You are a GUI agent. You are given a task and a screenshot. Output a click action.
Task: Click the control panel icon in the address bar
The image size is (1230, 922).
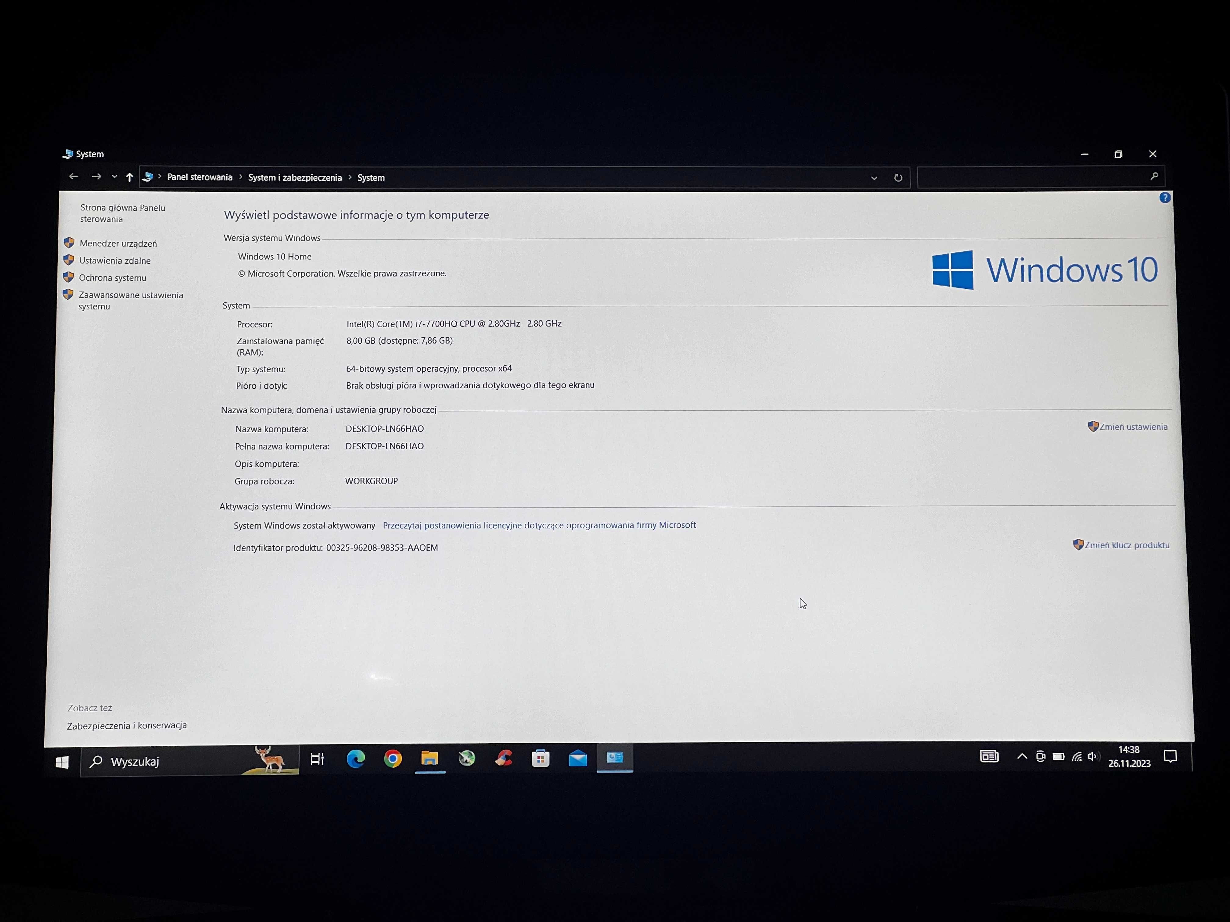tap(148, 177)
